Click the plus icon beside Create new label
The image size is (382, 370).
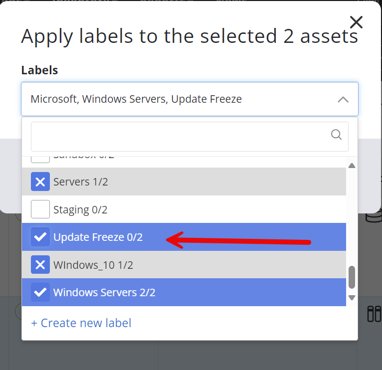[x=34, y=323]
